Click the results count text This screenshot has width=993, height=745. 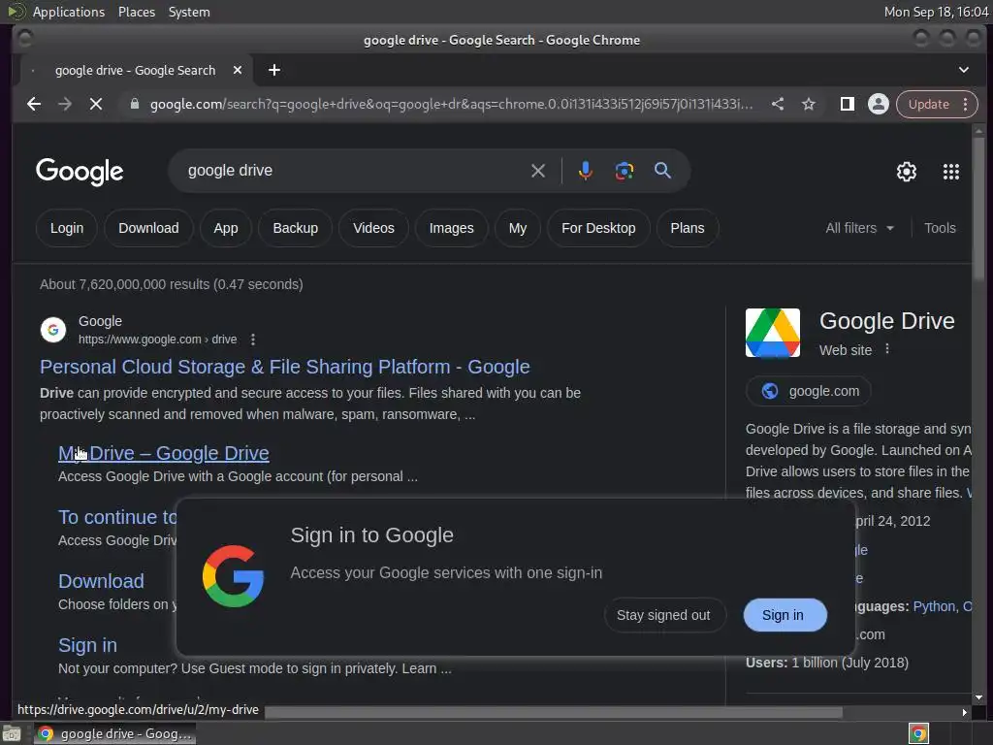click(x=171, y=284)
